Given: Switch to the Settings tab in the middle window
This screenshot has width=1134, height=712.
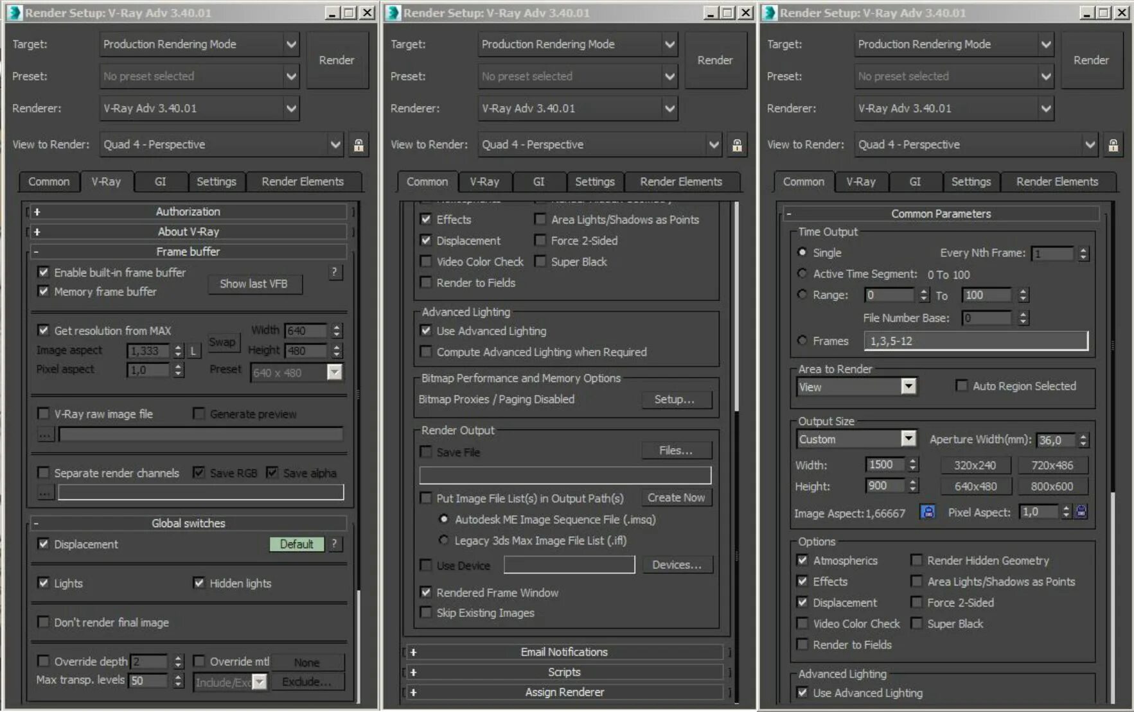Looking at the screenshot, I should click(595, 182).
